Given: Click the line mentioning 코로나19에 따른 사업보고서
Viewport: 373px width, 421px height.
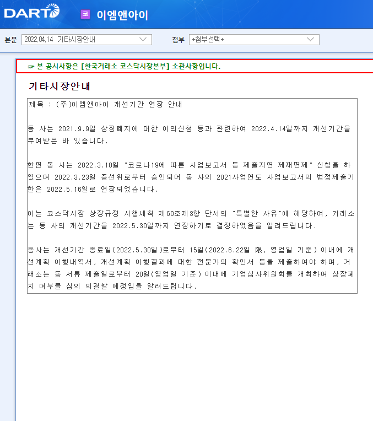Looking at the screenshot, I should [190, 165].
